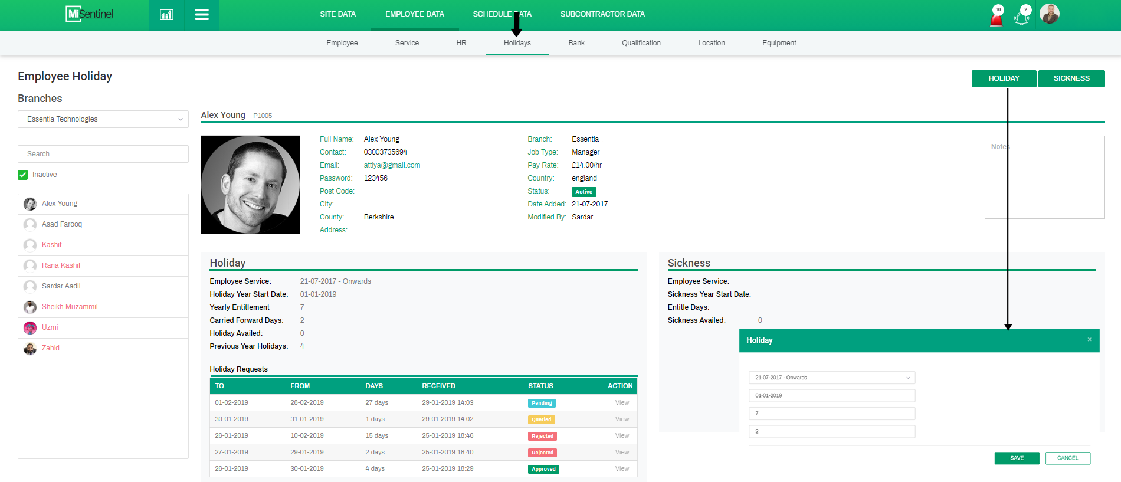Switch to the HR tab

[461, 43]
